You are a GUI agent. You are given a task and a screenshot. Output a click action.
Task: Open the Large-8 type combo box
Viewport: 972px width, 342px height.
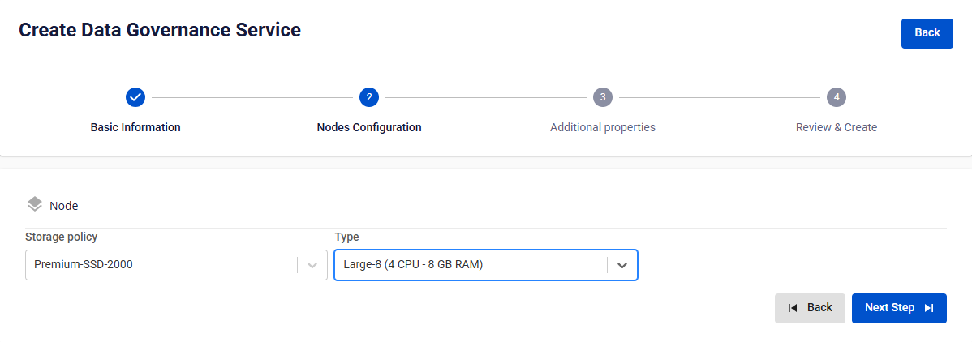pyautogui.click(x=486, y=265)
